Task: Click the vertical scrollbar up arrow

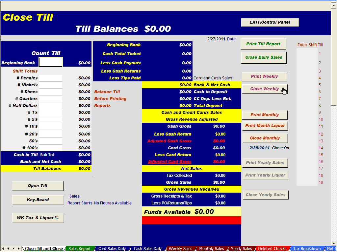Action: (334, 6)
